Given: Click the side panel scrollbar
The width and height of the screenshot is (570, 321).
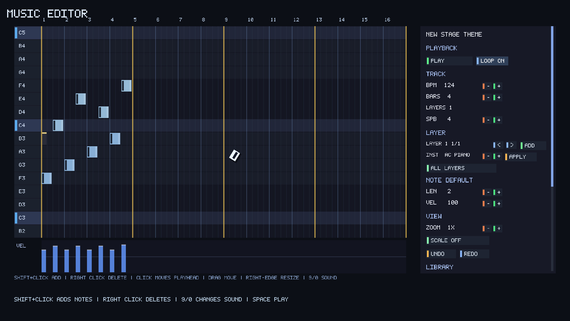Looking at the screenshot, I should (x=552, y=107).
